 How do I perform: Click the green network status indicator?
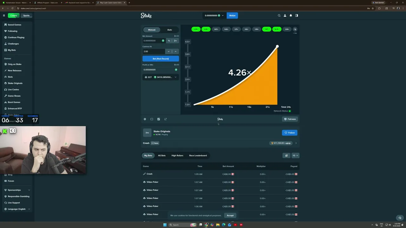coord(290,111)
